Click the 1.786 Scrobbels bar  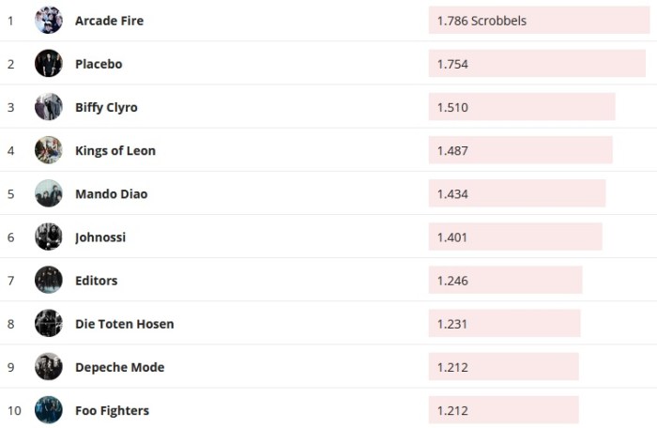(x=539, y=21)
